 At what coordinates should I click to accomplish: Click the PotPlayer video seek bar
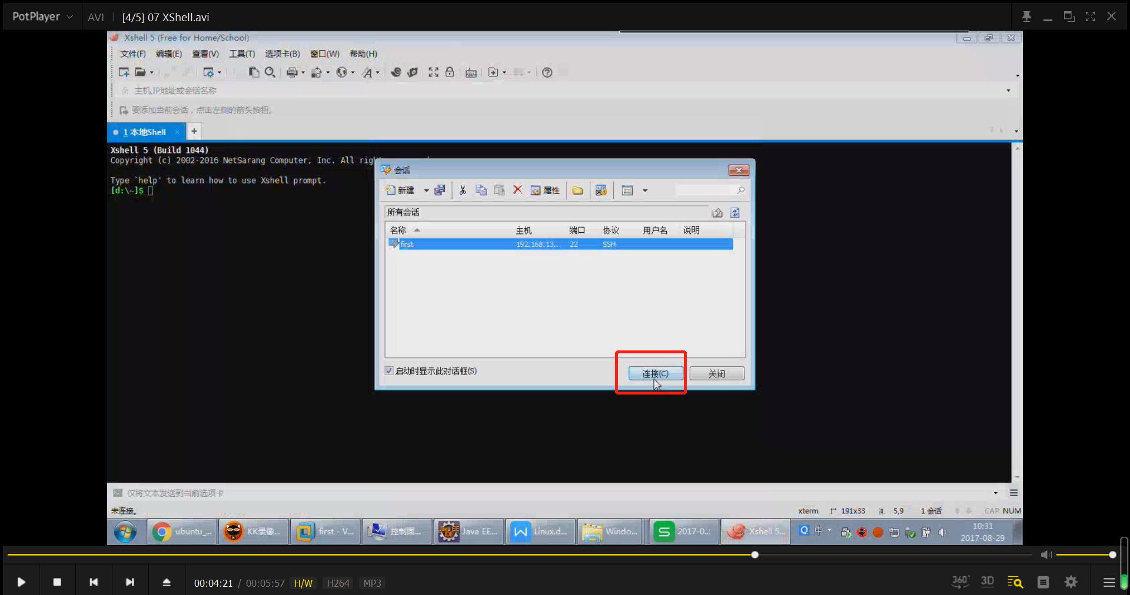(520, 554)
